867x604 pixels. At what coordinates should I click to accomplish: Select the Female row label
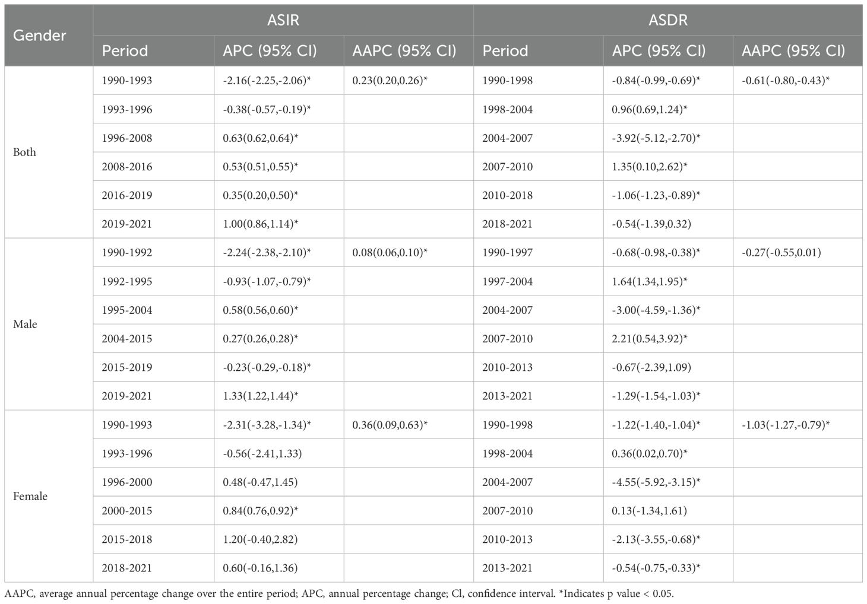[x=30, y=496]
